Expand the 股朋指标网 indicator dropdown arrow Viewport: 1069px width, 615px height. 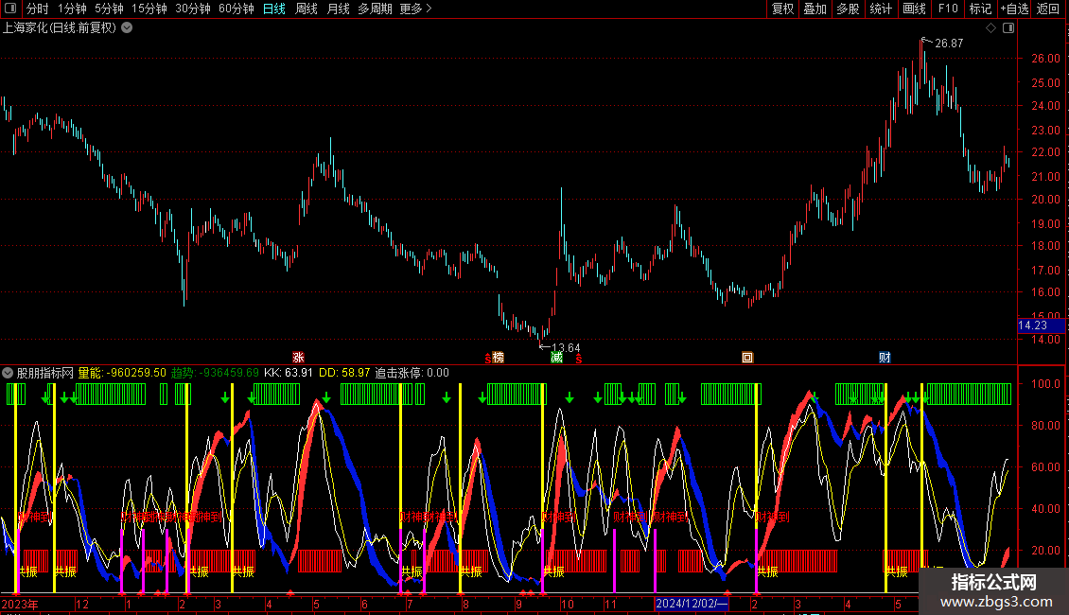8,373
